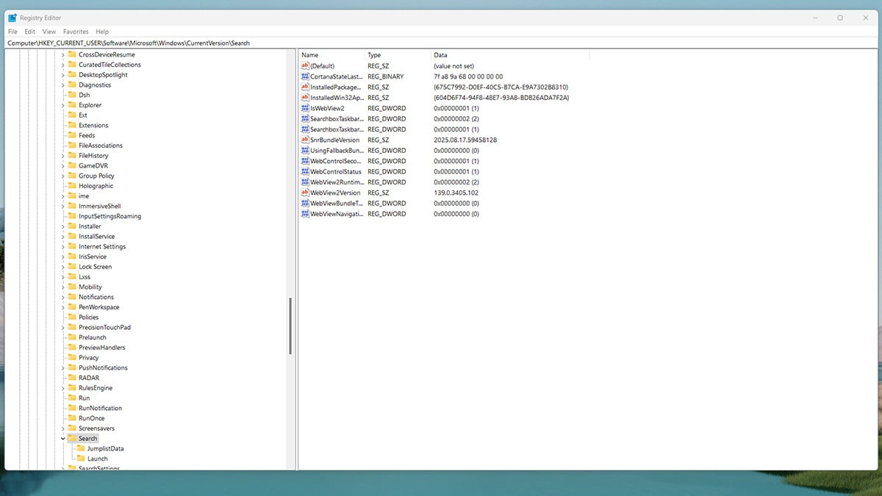Click the folder icon of the JumplistData subkey
This screenshot has height=496, width=882.
(x=81, y=448)
